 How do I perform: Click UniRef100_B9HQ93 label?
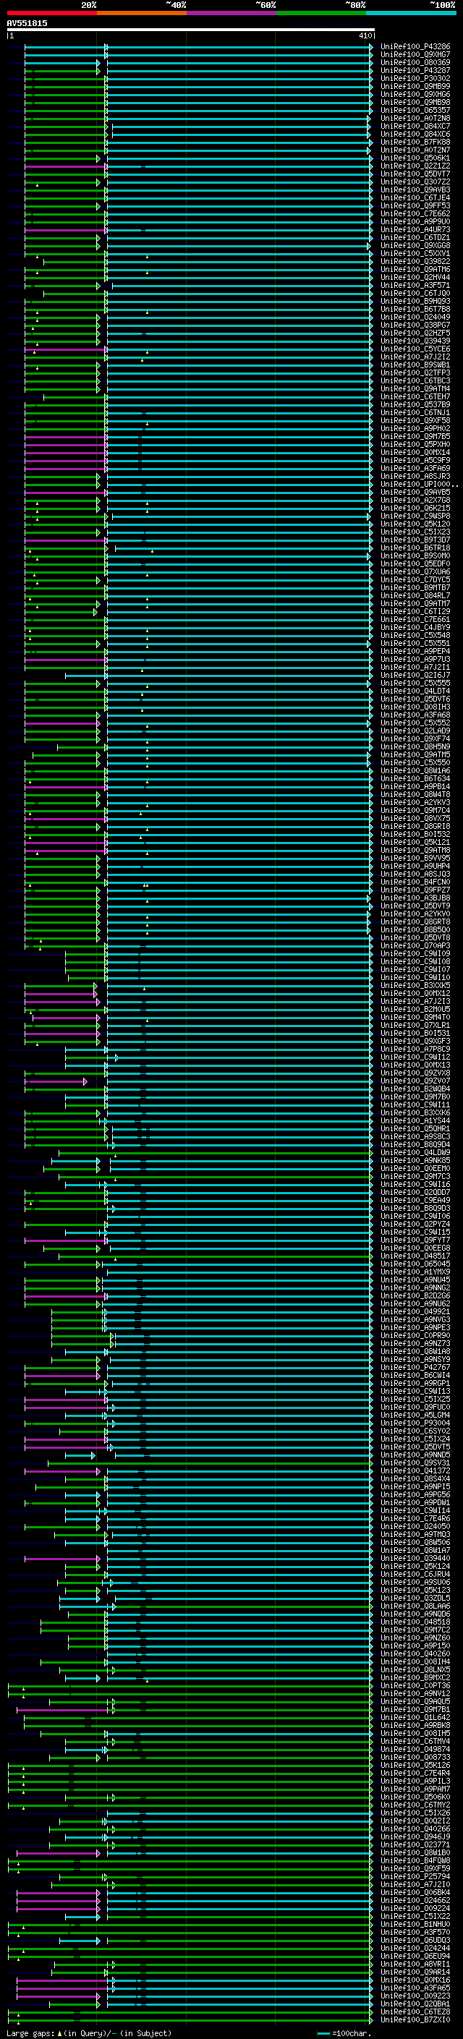click(415, 301)
